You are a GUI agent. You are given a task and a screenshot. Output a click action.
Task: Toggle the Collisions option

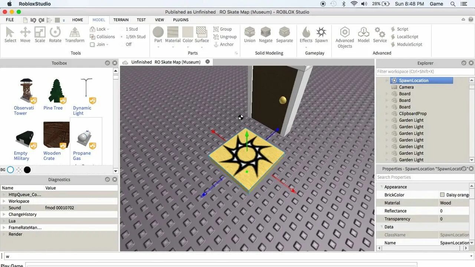(102, 37)
